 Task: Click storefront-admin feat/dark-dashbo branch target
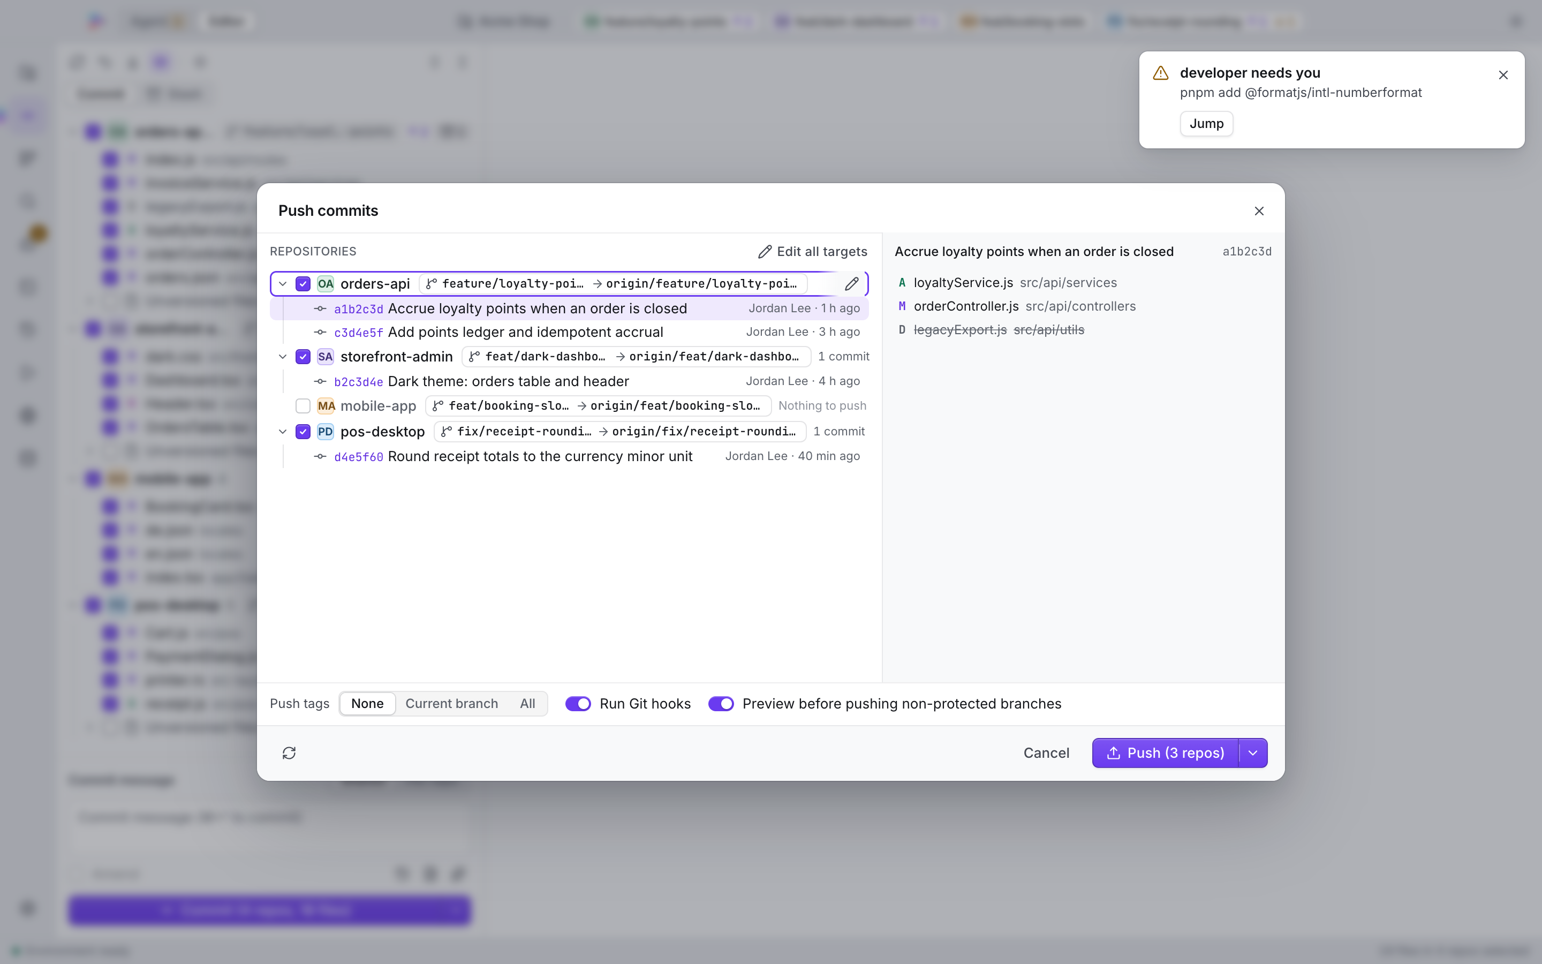(636, 356)
